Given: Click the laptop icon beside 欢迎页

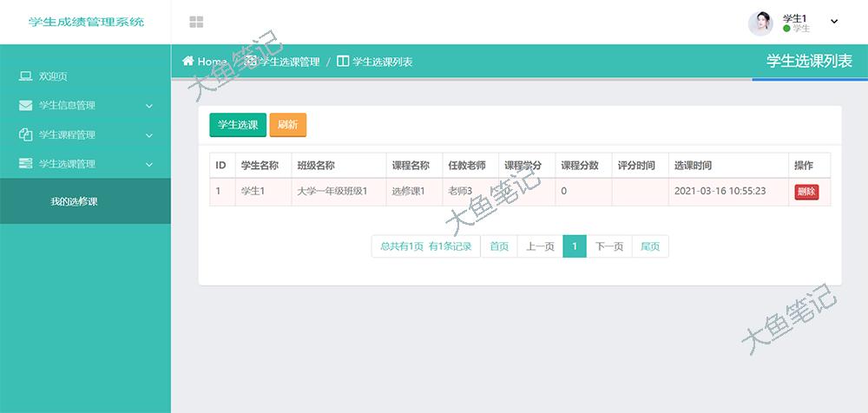Looking at the screenshot, I should (25, 76).
